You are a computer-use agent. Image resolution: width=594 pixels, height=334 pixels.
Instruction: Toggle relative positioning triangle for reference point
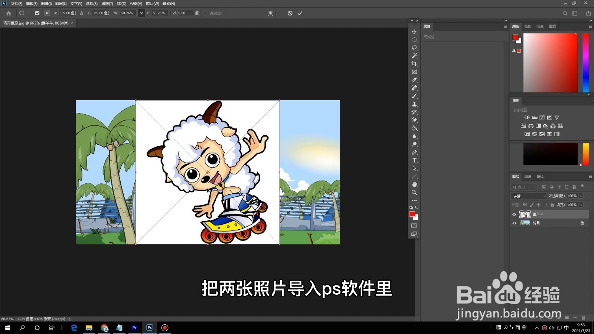click(82, 13)
